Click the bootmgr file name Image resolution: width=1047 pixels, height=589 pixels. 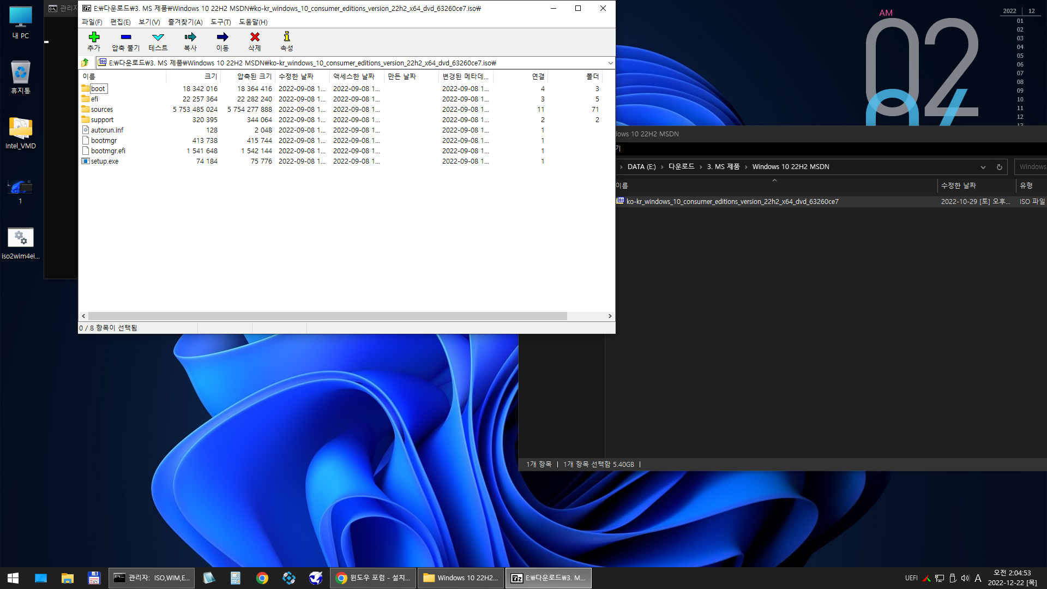pyautogui.click(x=104, y=140)
